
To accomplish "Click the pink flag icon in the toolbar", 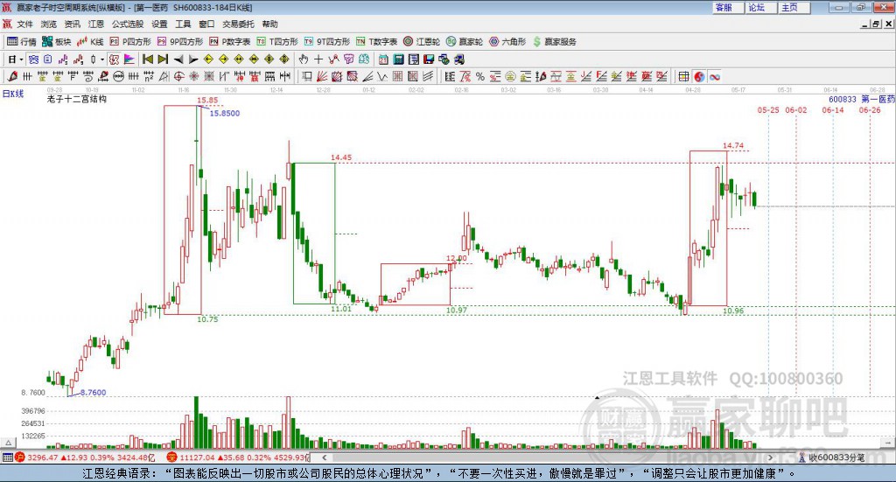I will coord(129,59).
